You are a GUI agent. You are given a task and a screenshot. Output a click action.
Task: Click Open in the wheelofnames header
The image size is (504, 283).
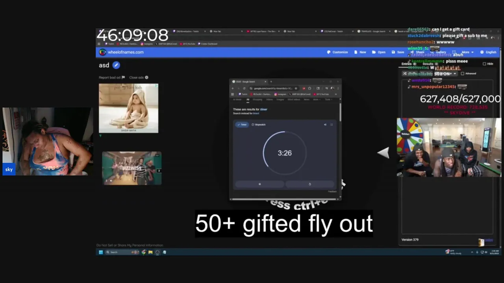[378, 52]
